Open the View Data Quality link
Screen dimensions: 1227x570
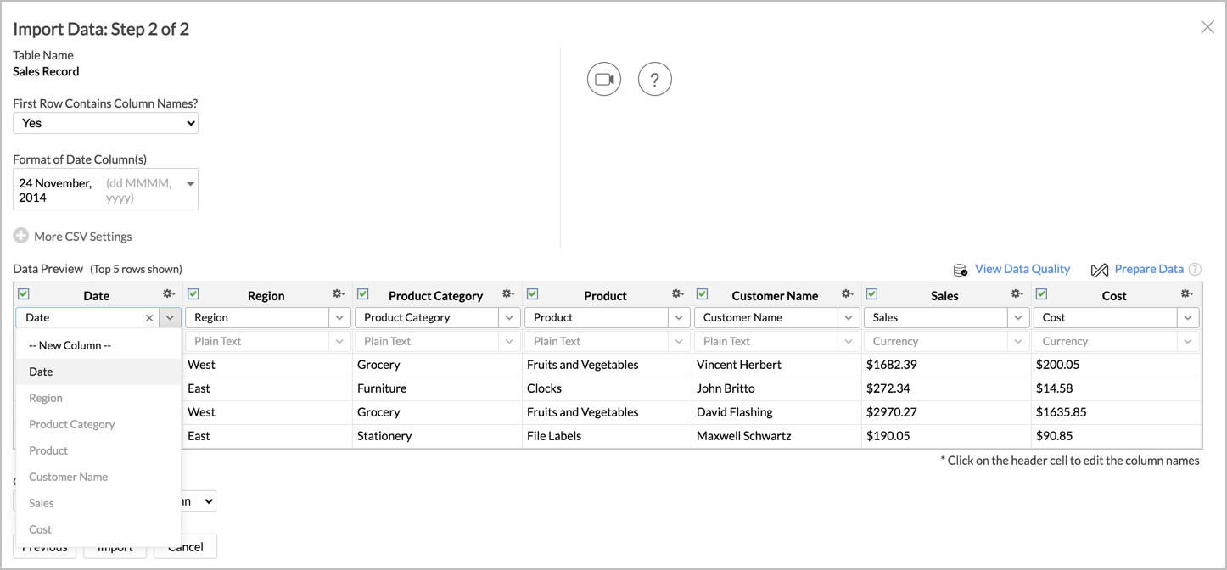coord(1022,269)
